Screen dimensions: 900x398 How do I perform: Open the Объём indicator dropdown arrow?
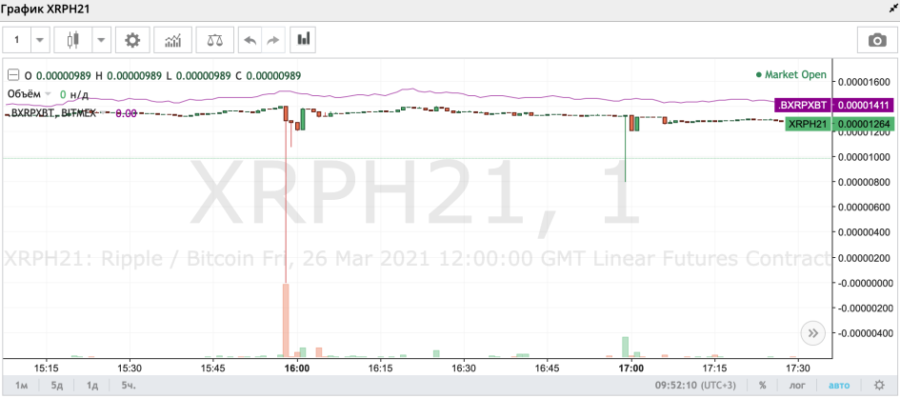pos(48,93)
